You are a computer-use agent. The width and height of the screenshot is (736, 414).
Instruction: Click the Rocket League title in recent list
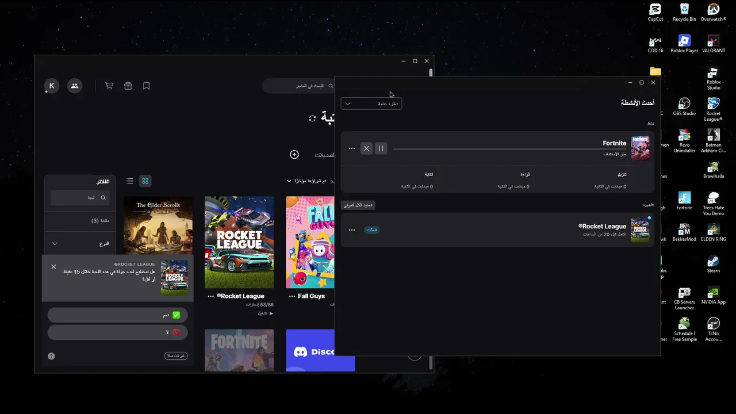click(x=603, y=227)
